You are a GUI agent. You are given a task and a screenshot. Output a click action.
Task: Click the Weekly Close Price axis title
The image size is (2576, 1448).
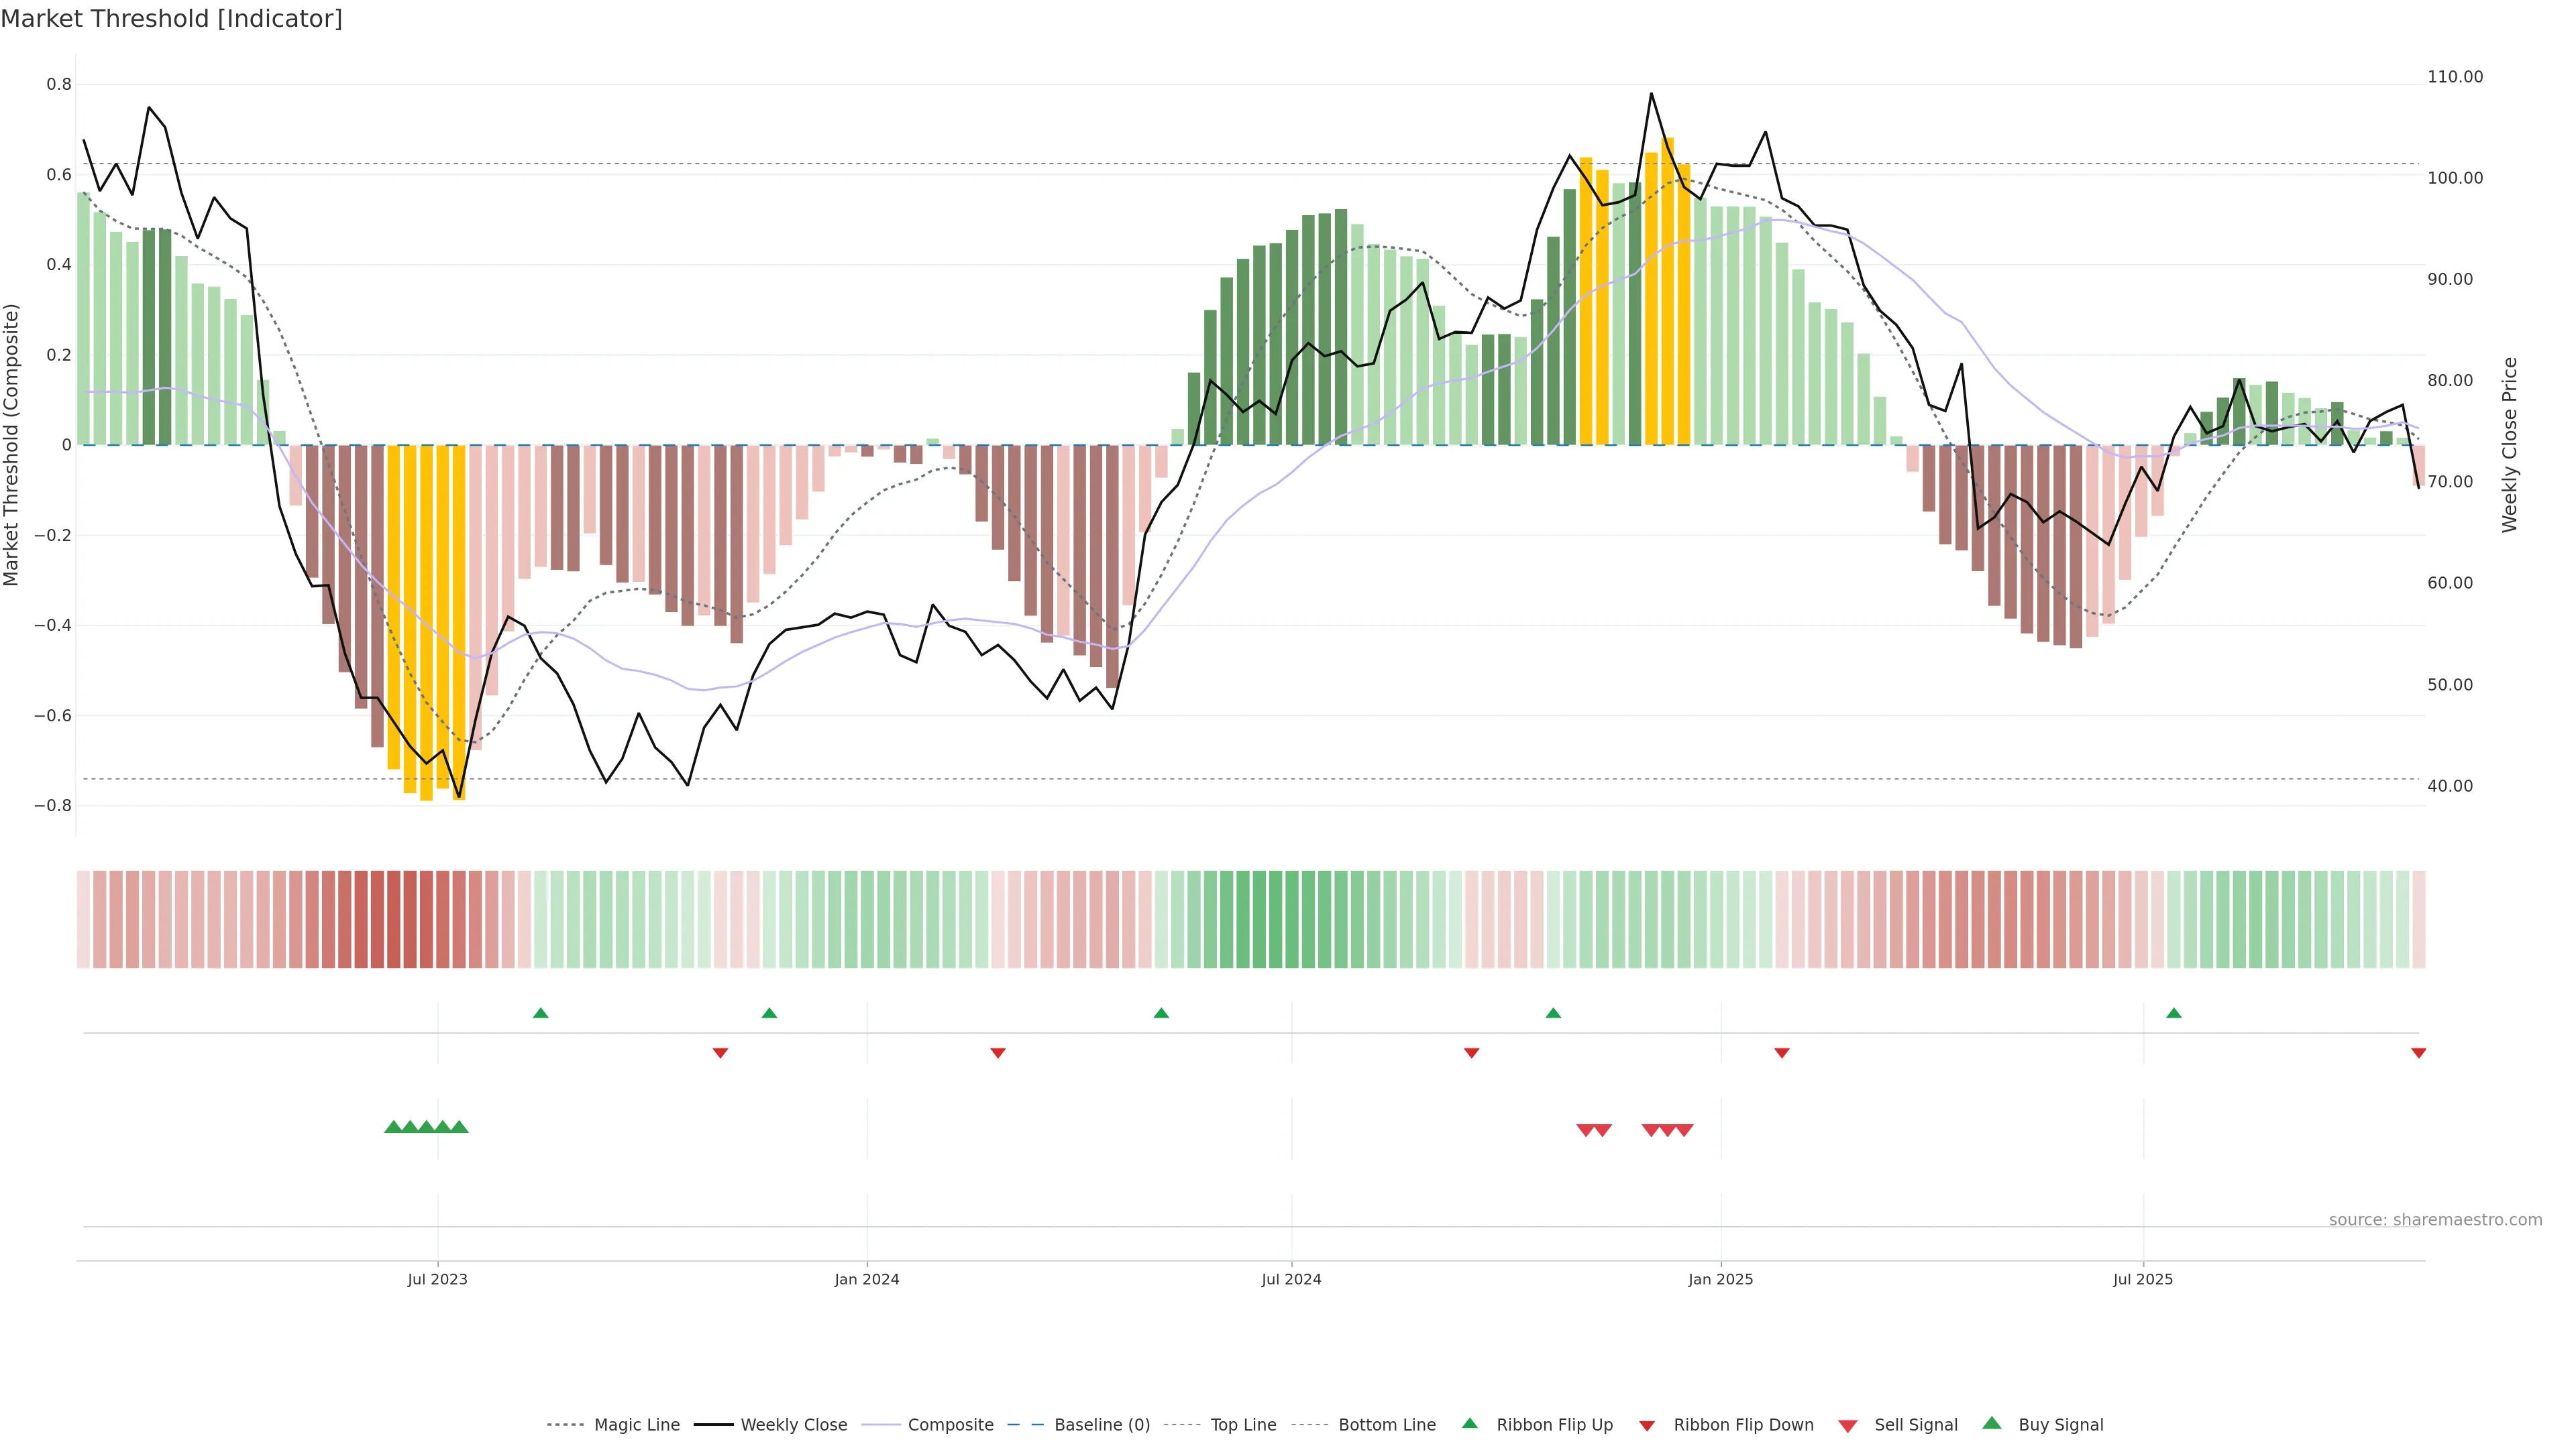click(x=2509, y=444)
